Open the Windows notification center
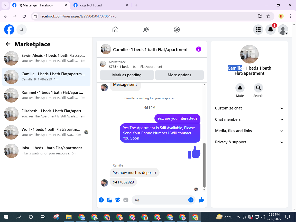The height and width of the screenshot is (222, 296). [x=288, y=217]
